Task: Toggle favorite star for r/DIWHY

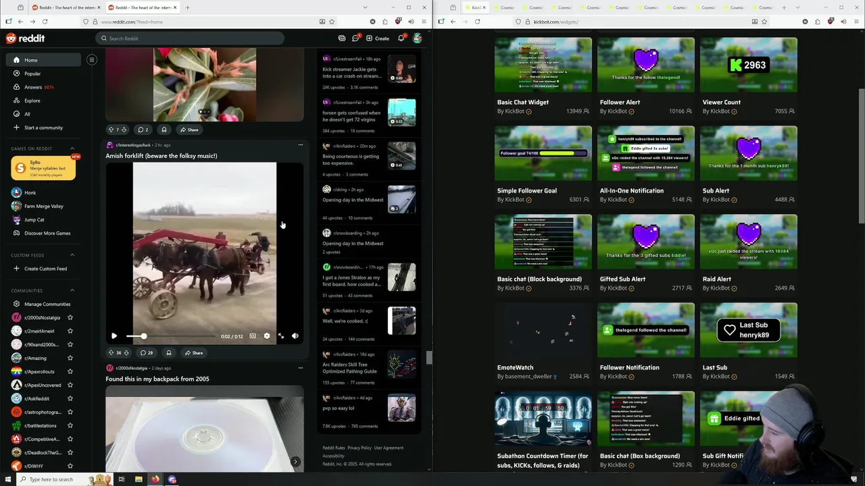Action: coord(70,466)
